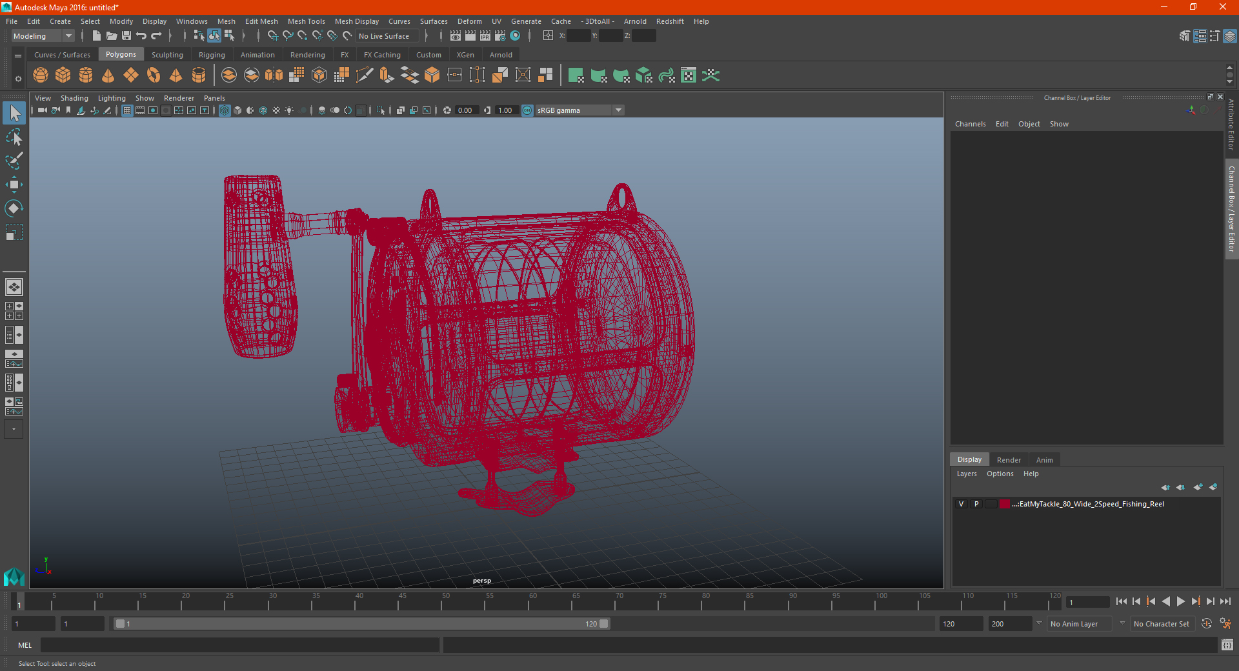Open the sRGB gamma view transform dropdown
Image resolution: width=1239 pixels, height=671 pixels.
pos(579,110)
